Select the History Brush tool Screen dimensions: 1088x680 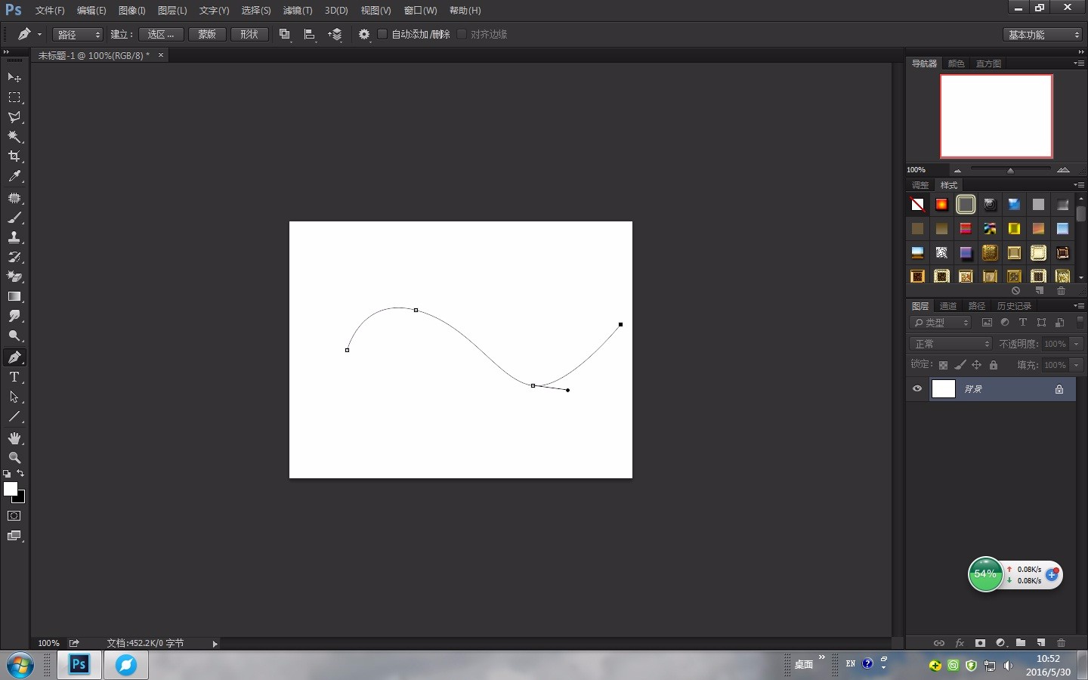(x=14, y=257)
